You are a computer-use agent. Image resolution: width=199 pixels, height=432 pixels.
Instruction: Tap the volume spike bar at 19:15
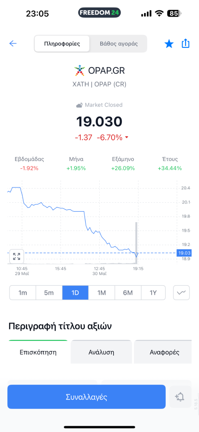pyautogui.click(x=136, y=243)
